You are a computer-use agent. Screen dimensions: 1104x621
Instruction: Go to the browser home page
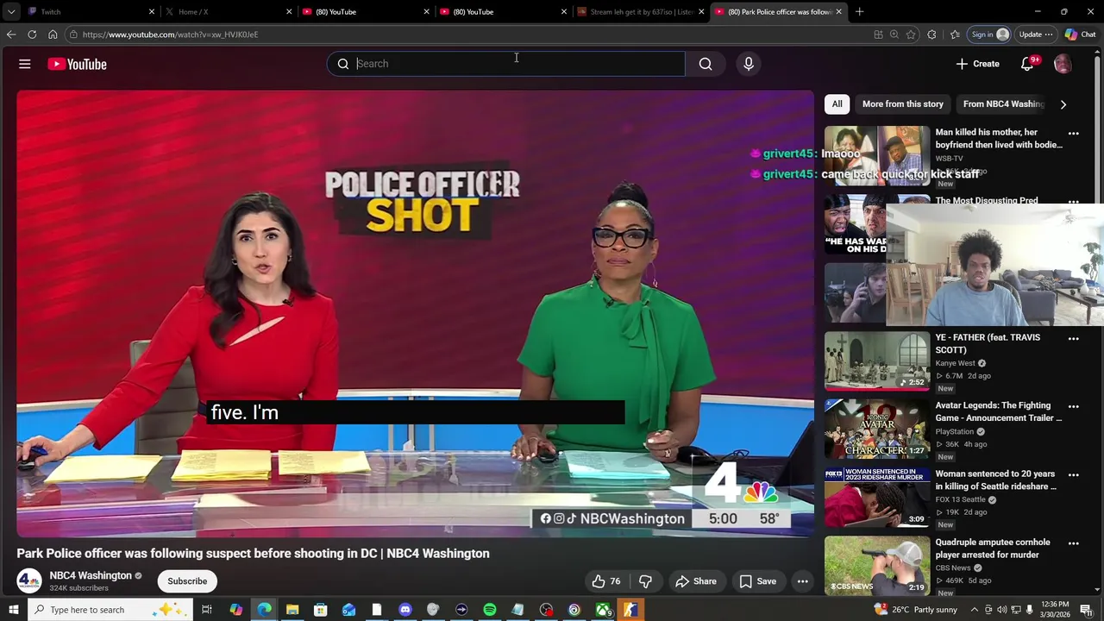coord(53,34)
